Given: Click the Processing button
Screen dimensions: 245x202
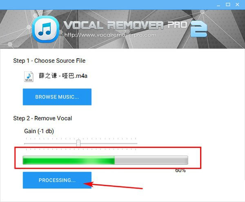Looking at the screenshot, I should 57,180.
